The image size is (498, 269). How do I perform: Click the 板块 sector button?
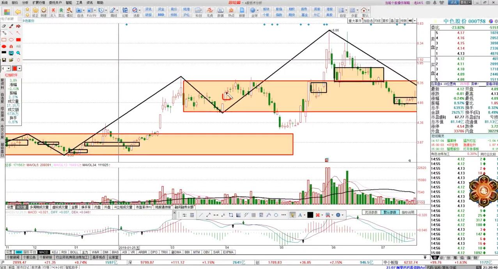[266, 9]
